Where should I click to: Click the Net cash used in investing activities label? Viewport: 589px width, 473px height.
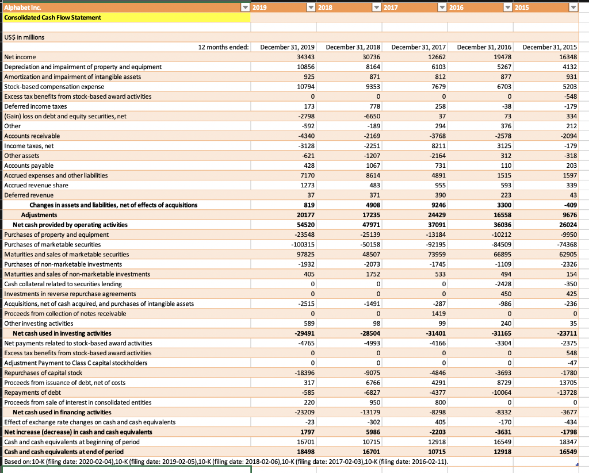pyautogui.click(x=69, y=333)
